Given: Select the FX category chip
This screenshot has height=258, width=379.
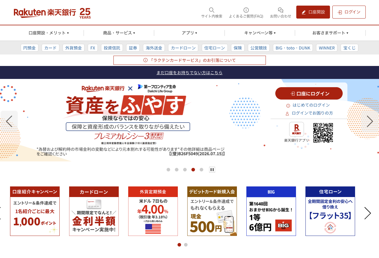Looking at the screenshot, I should tap(93, 48).
